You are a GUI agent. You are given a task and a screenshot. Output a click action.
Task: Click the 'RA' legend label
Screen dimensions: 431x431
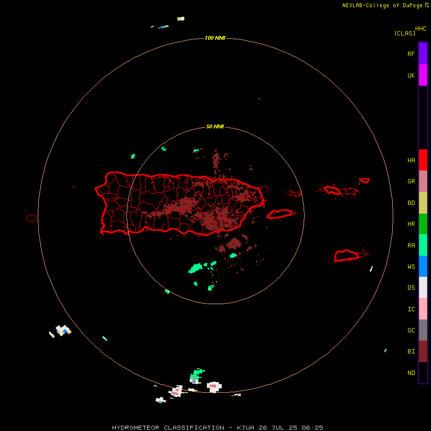point(411,246)
